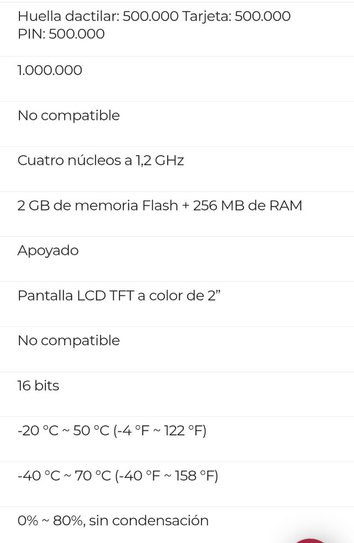Select the '(-40 °F ~ 158 °F)' Fahrenheit range
This screenshot has height=543, width=354.
[166, 476]
